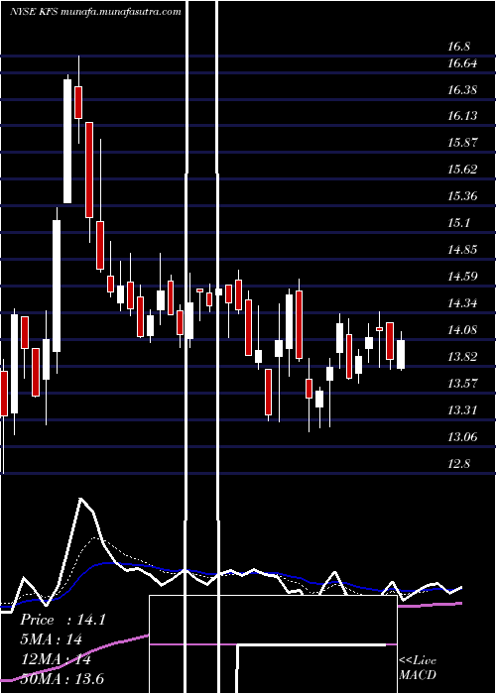Select the 15.87 price axis label
This screenshot has width=496, height=694.
pyautogui.click(x=462, y=143)
